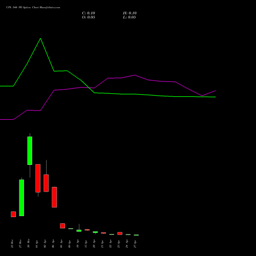
Task: Select the 25 Mar date label
Action: pos(12,244)
